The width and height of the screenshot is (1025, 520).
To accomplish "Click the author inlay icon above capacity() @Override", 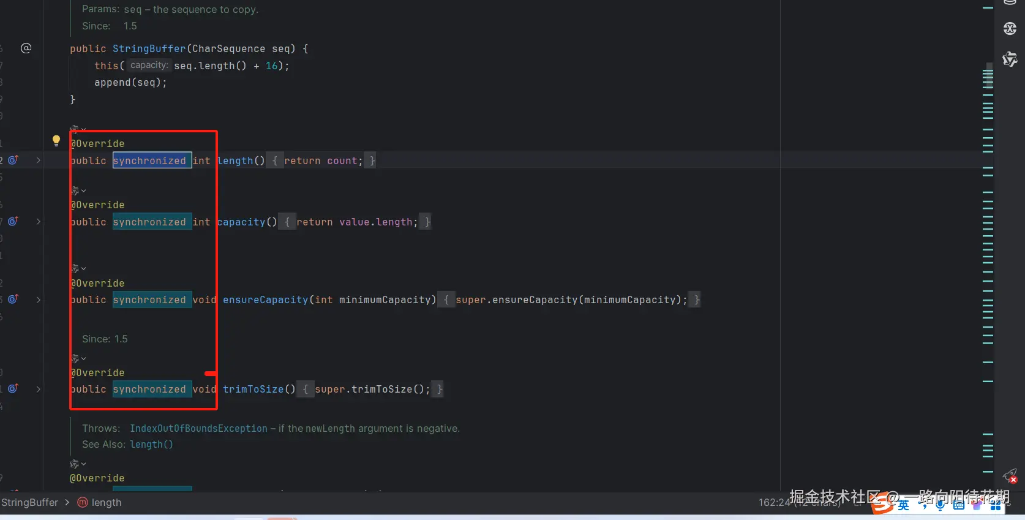I will [x=75, y=191].
